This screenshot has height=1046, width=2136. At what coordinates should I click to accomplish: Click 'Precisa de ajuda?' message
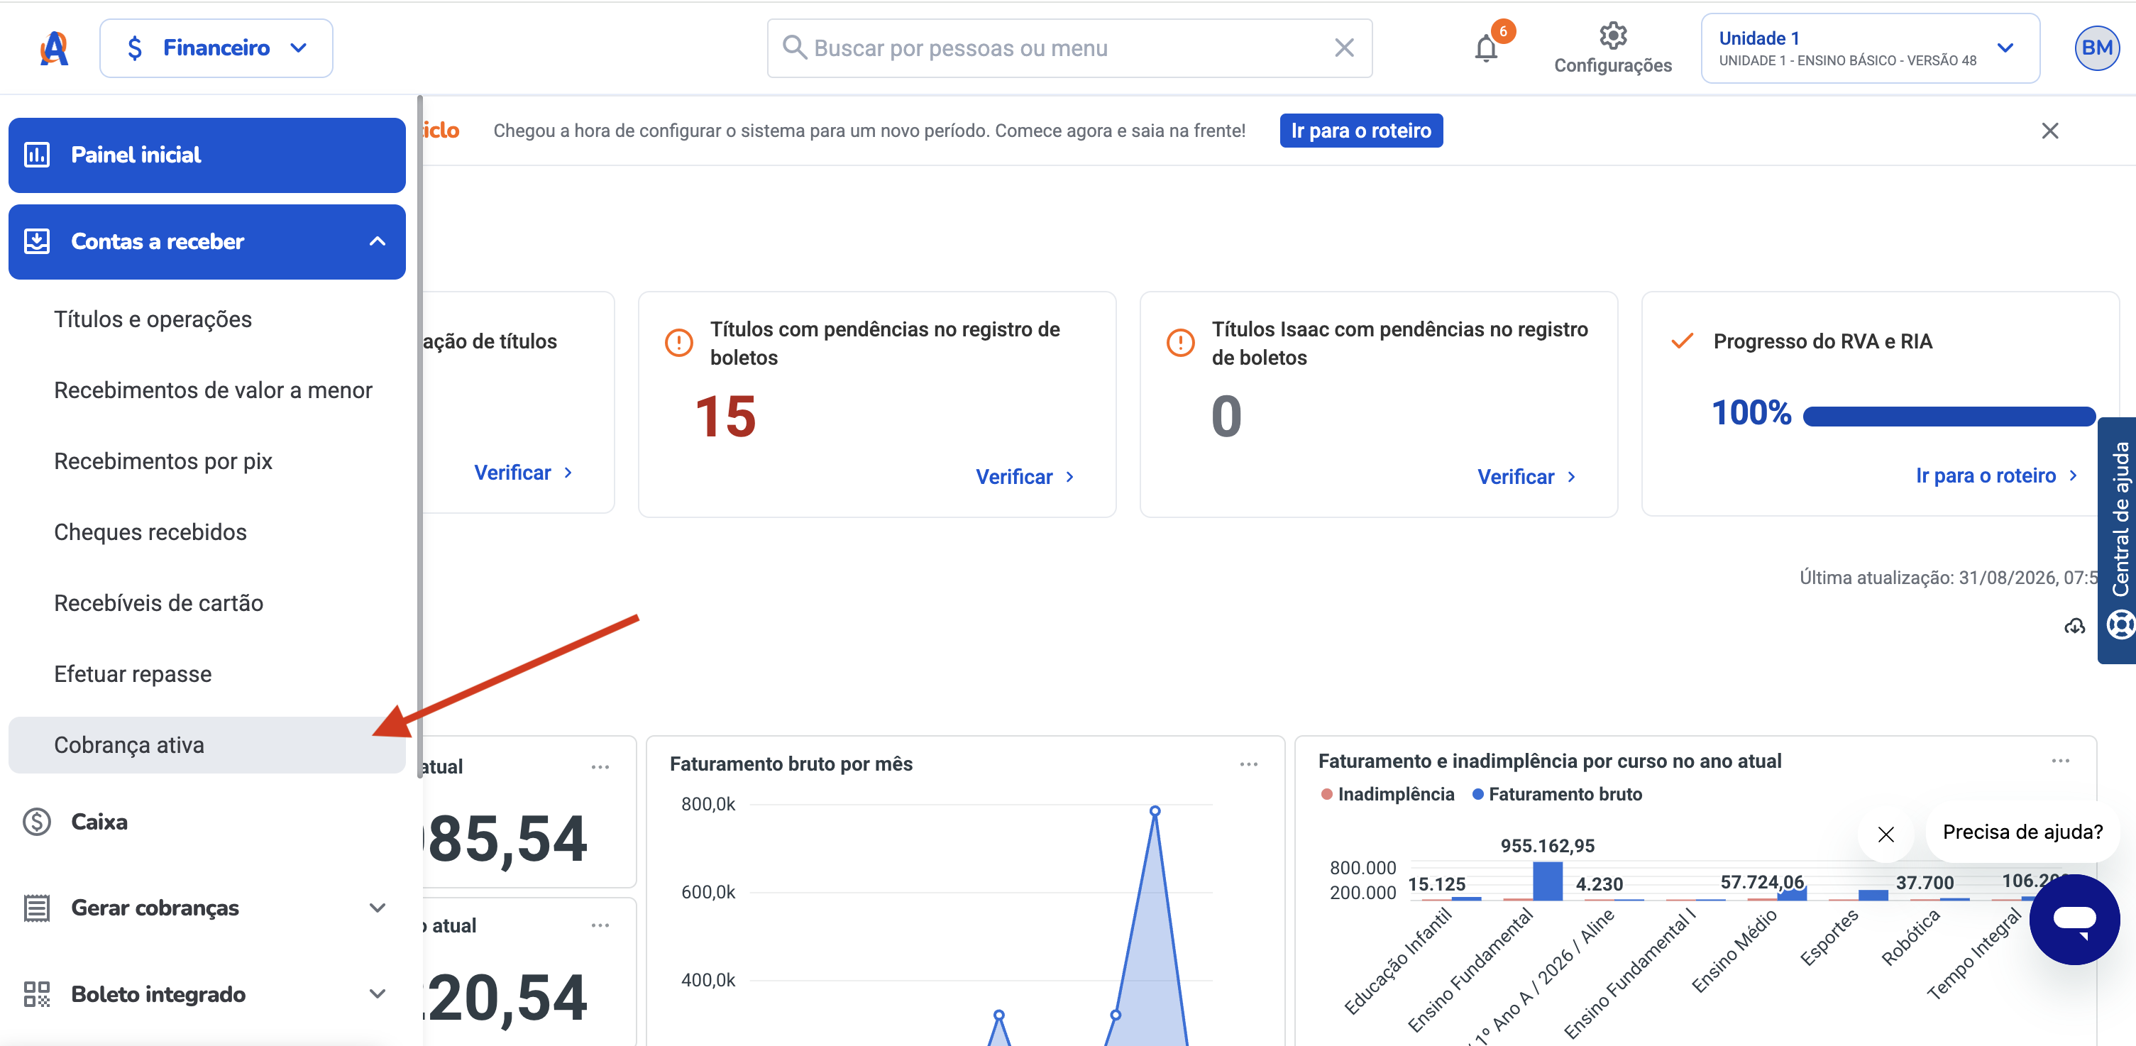[x=2022, y=832]
